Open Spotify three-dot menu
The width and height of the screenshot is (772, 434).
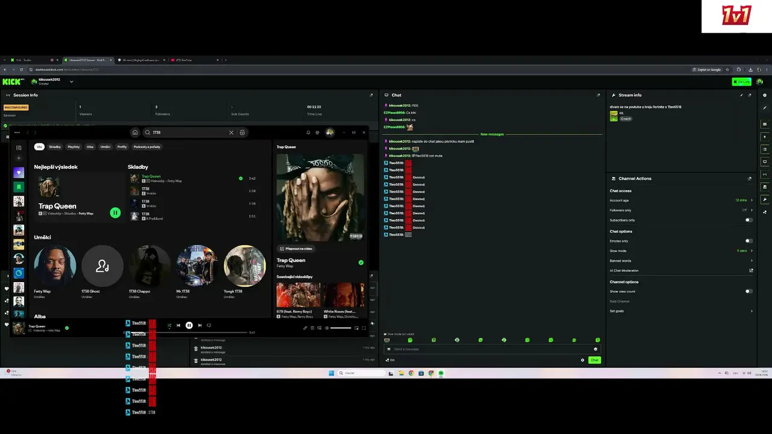coord(17,133)
